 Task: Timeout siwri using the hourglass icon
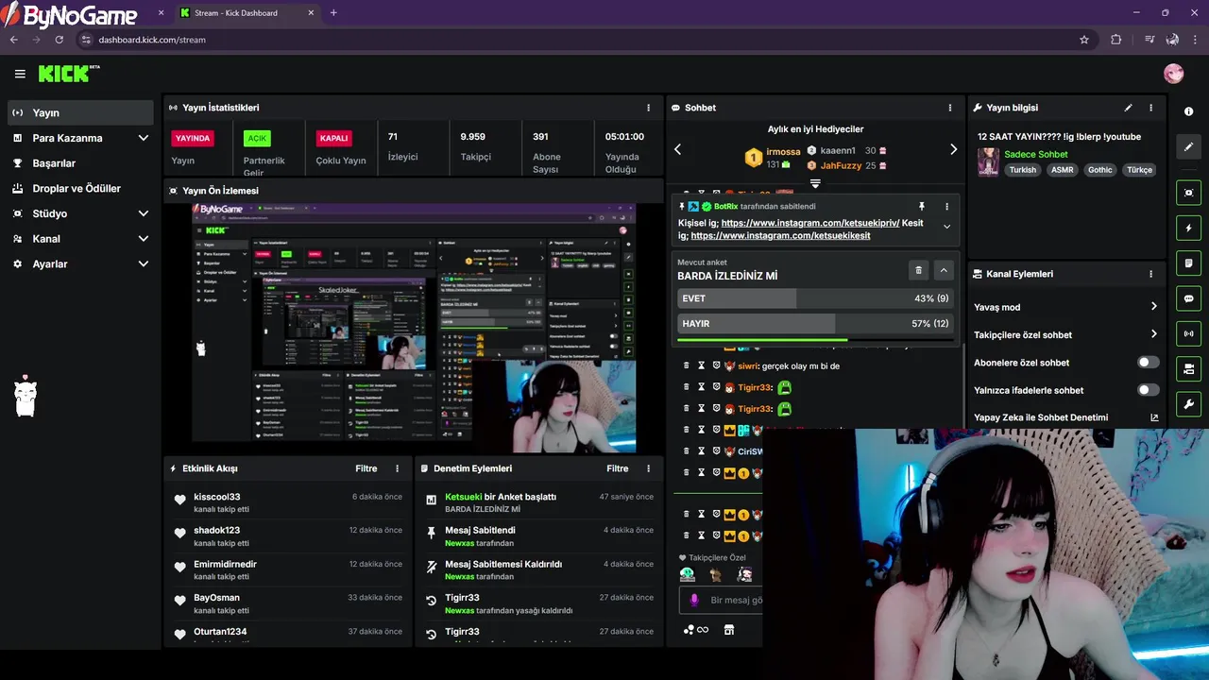point(702,365)
